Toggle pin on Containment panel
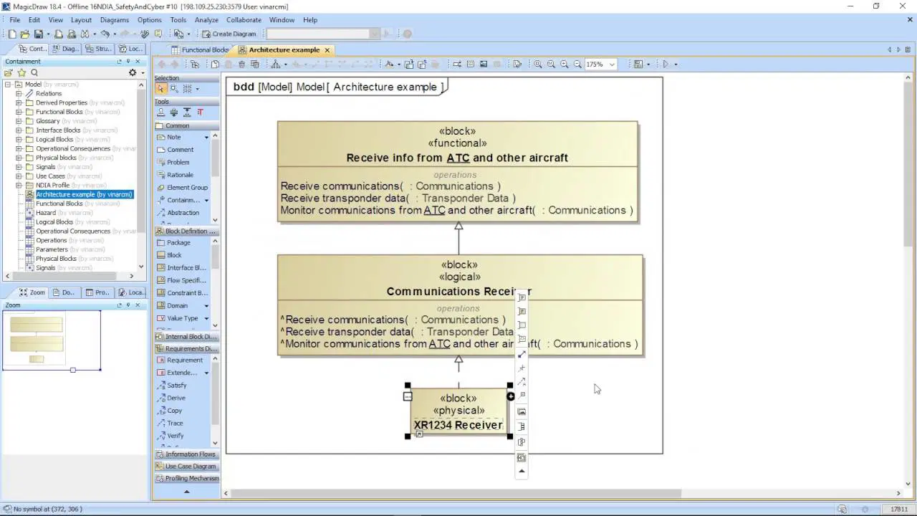917x516 pixels. coord(128,62)
